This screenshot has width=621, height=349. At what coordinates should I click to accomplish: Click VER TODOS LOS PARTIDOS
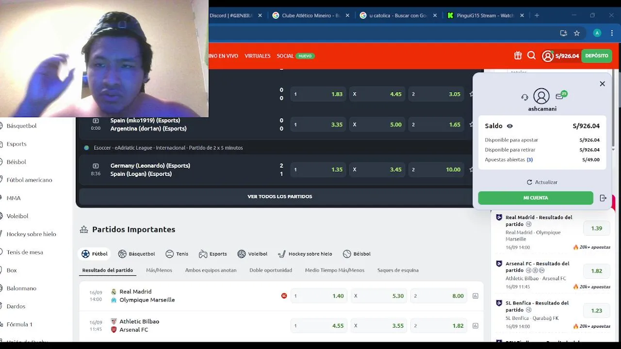279,196
